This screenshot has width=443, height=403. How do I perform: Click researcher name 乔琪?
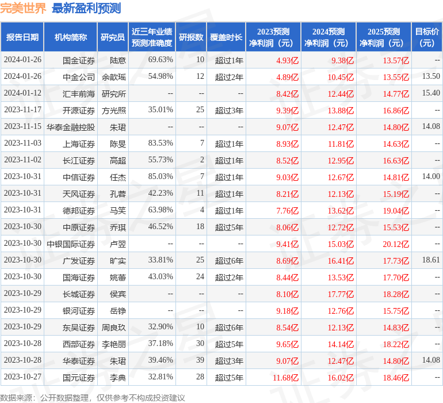118,227
